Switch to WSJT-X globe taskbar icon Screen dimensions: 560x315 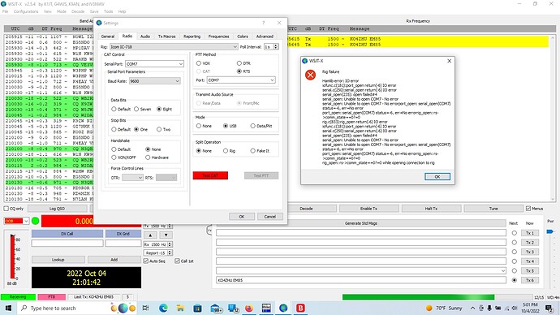pyautogui.click(x=283, y=308)
